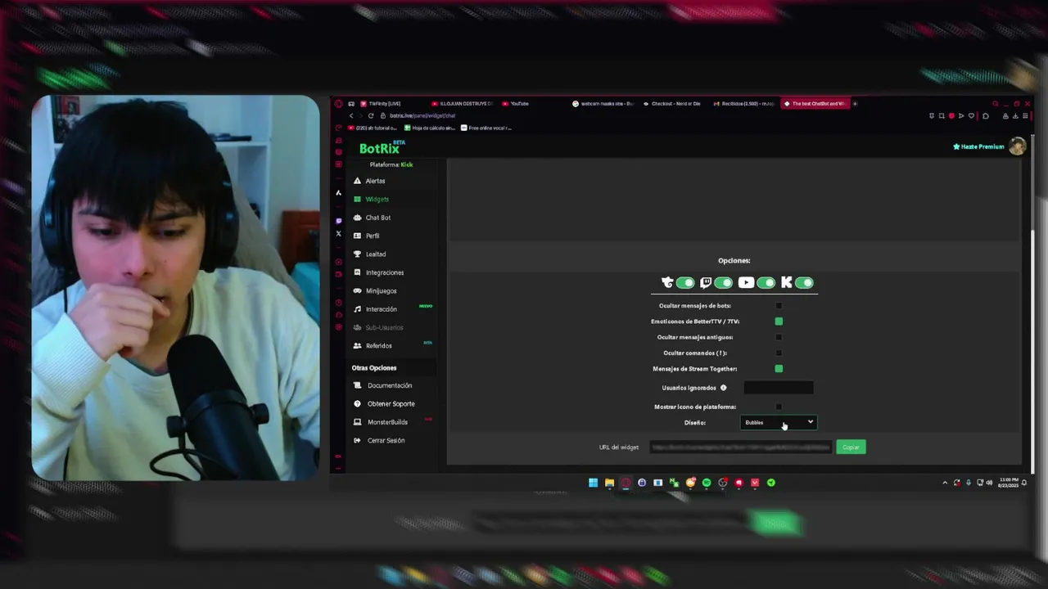
Task: Open Free online vocal bookmark
Action: (x=486, y=128)
